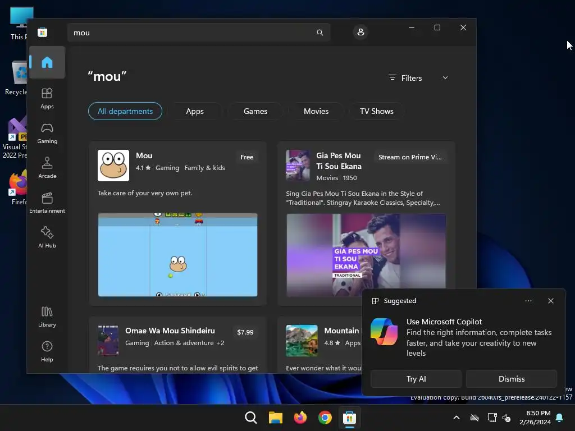Open AI Hub in sidebar

[x=47, y=237]
